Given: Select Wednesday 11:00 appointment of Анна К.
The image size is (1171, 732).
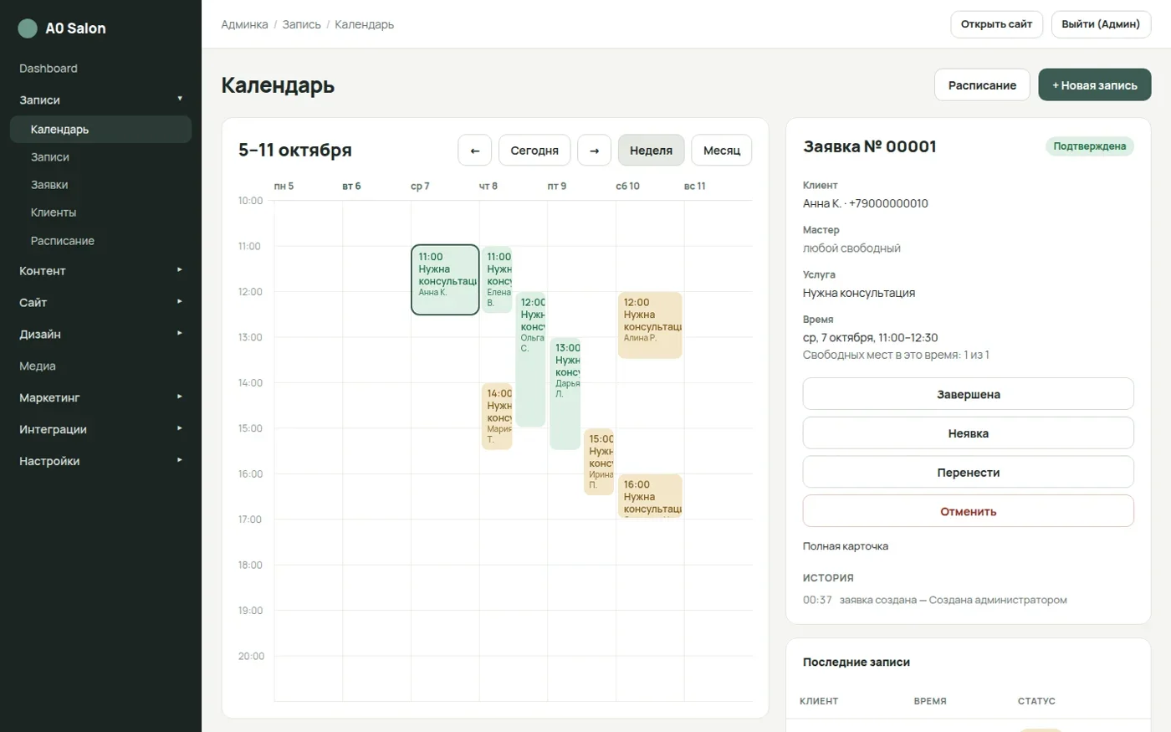Looking at the screenshot, I should pos(445,279).
